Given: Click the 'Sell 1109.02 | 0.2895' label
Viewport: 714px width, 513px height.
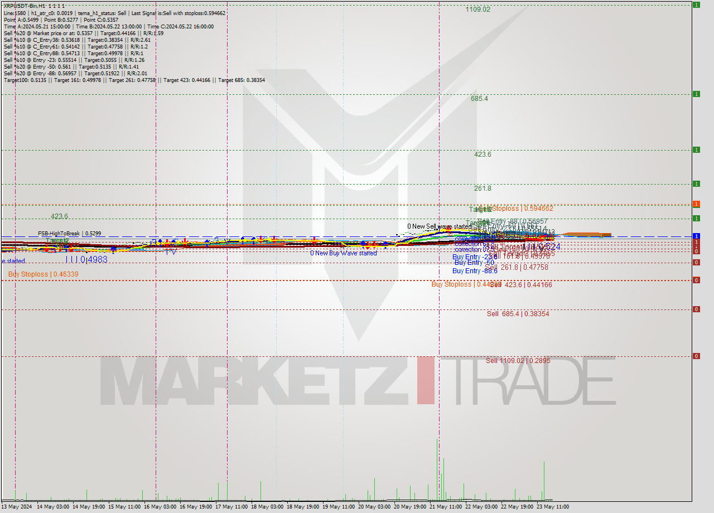Looking at the screenshot, I should point(518,361).
